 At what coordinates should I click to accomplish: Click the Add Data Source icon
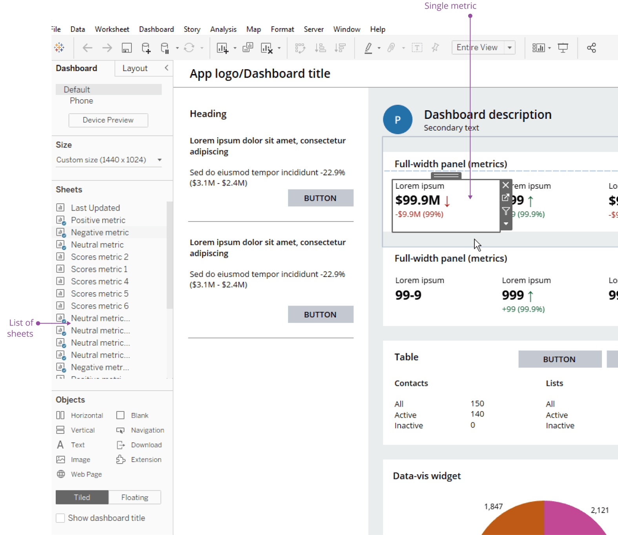[x=146, y=48]
